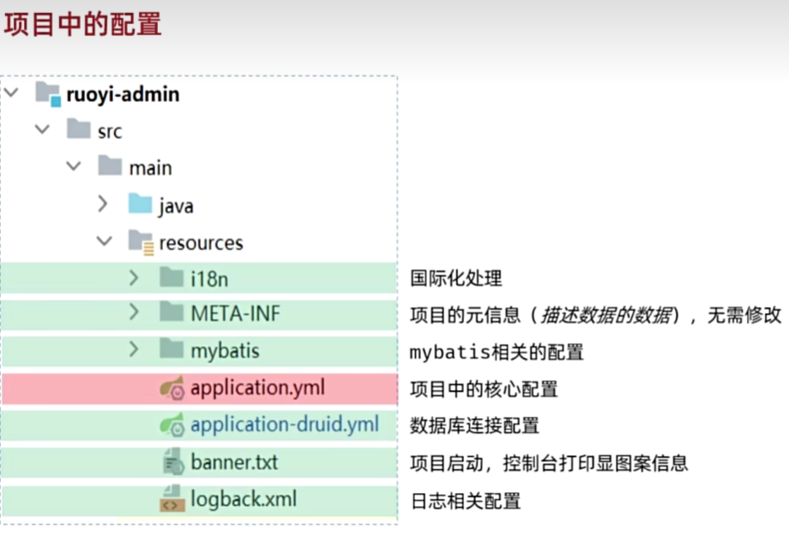Click the banner.txt text file icon
The height and width of the screenshot is (536, 789).
click(173, 461)
